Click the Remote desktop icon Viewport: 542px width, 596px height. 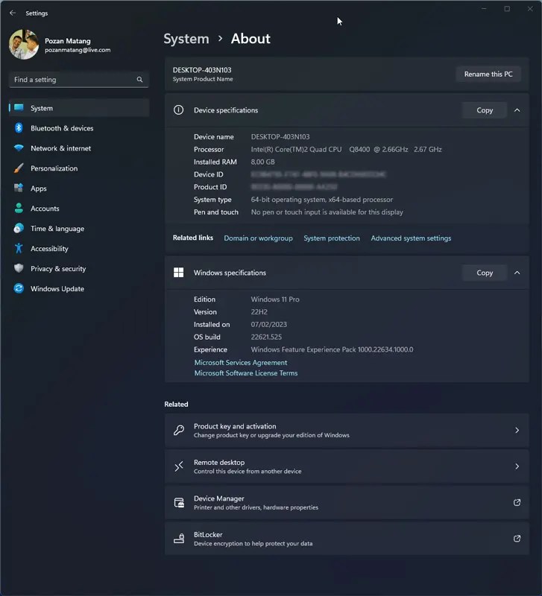(179, 466)
